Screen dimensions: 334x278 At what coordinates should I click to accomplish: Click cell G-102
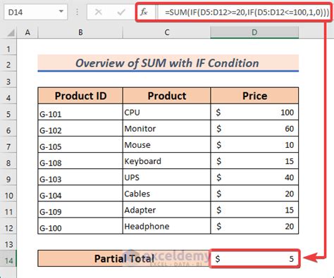80,128
